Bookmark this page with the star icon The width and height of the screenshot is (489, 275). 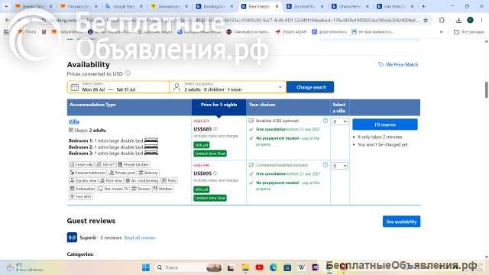426,21
